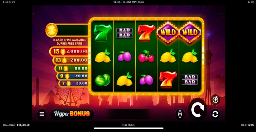Click the WILD symbol on fourth reel
This screenshot has width=256, height=132.
[168, 33]
